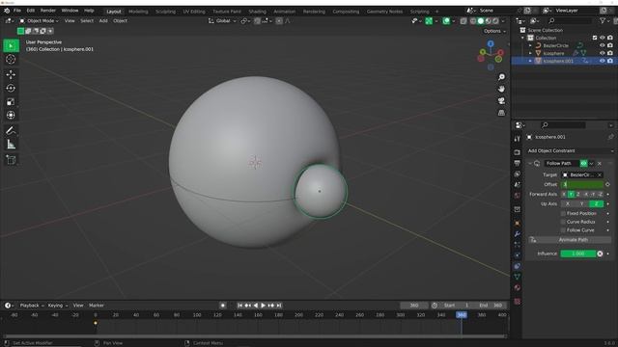Set Forward Axis to Y

click(x=571, y=195)
